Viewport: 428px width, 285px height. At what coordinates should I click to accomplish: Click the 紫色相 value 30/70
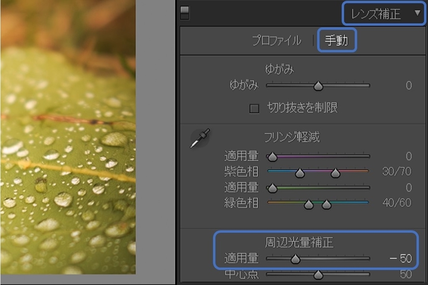tap(397, 172)
